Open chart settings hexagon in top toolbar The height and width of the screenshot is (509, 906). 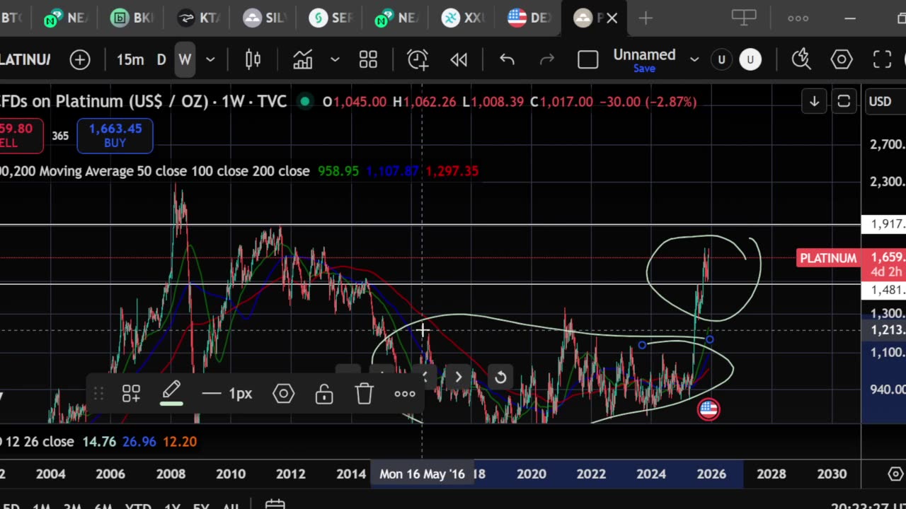tap(842, 59)
